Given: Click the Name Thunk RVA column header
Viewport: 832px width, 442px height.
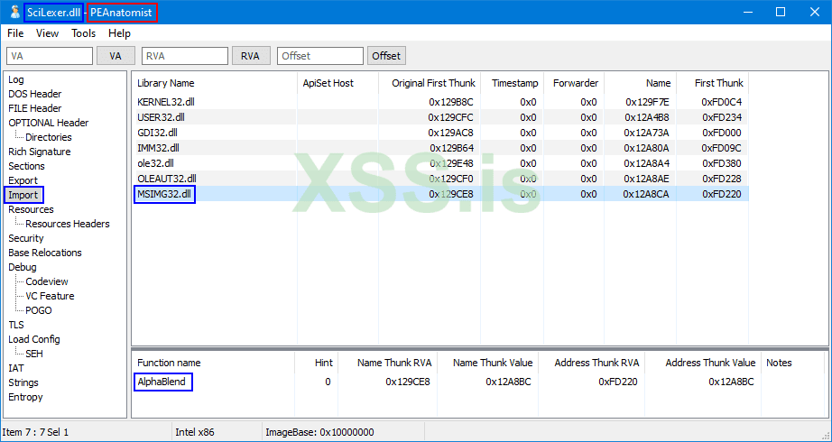Looking at the screenshot, I should point(387,363).
